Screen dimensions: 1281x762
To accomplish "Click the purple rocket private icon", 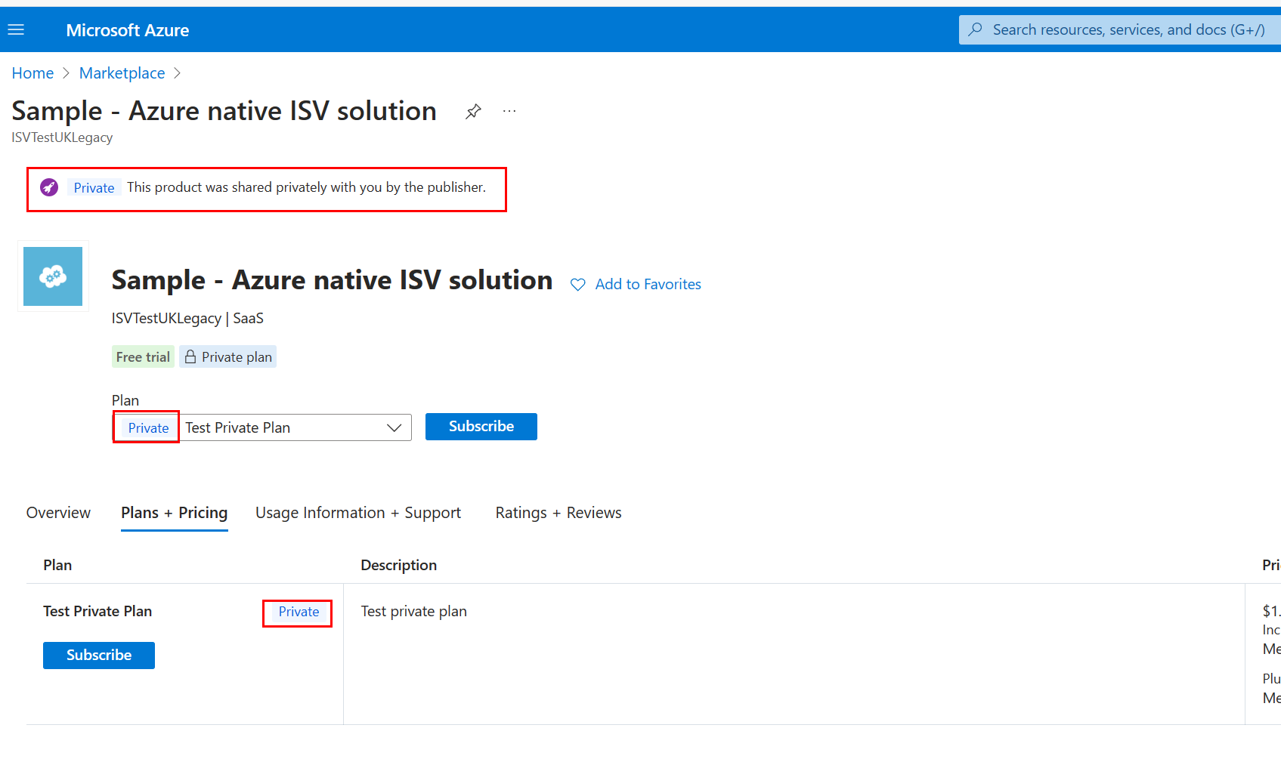I will [49, 187].
